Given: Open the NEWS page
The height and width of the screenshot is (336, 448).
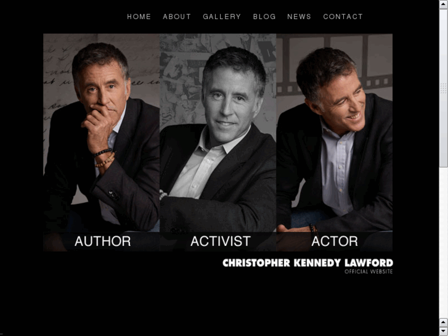Looking at the screenshot, I should click(x=299, y=17).
